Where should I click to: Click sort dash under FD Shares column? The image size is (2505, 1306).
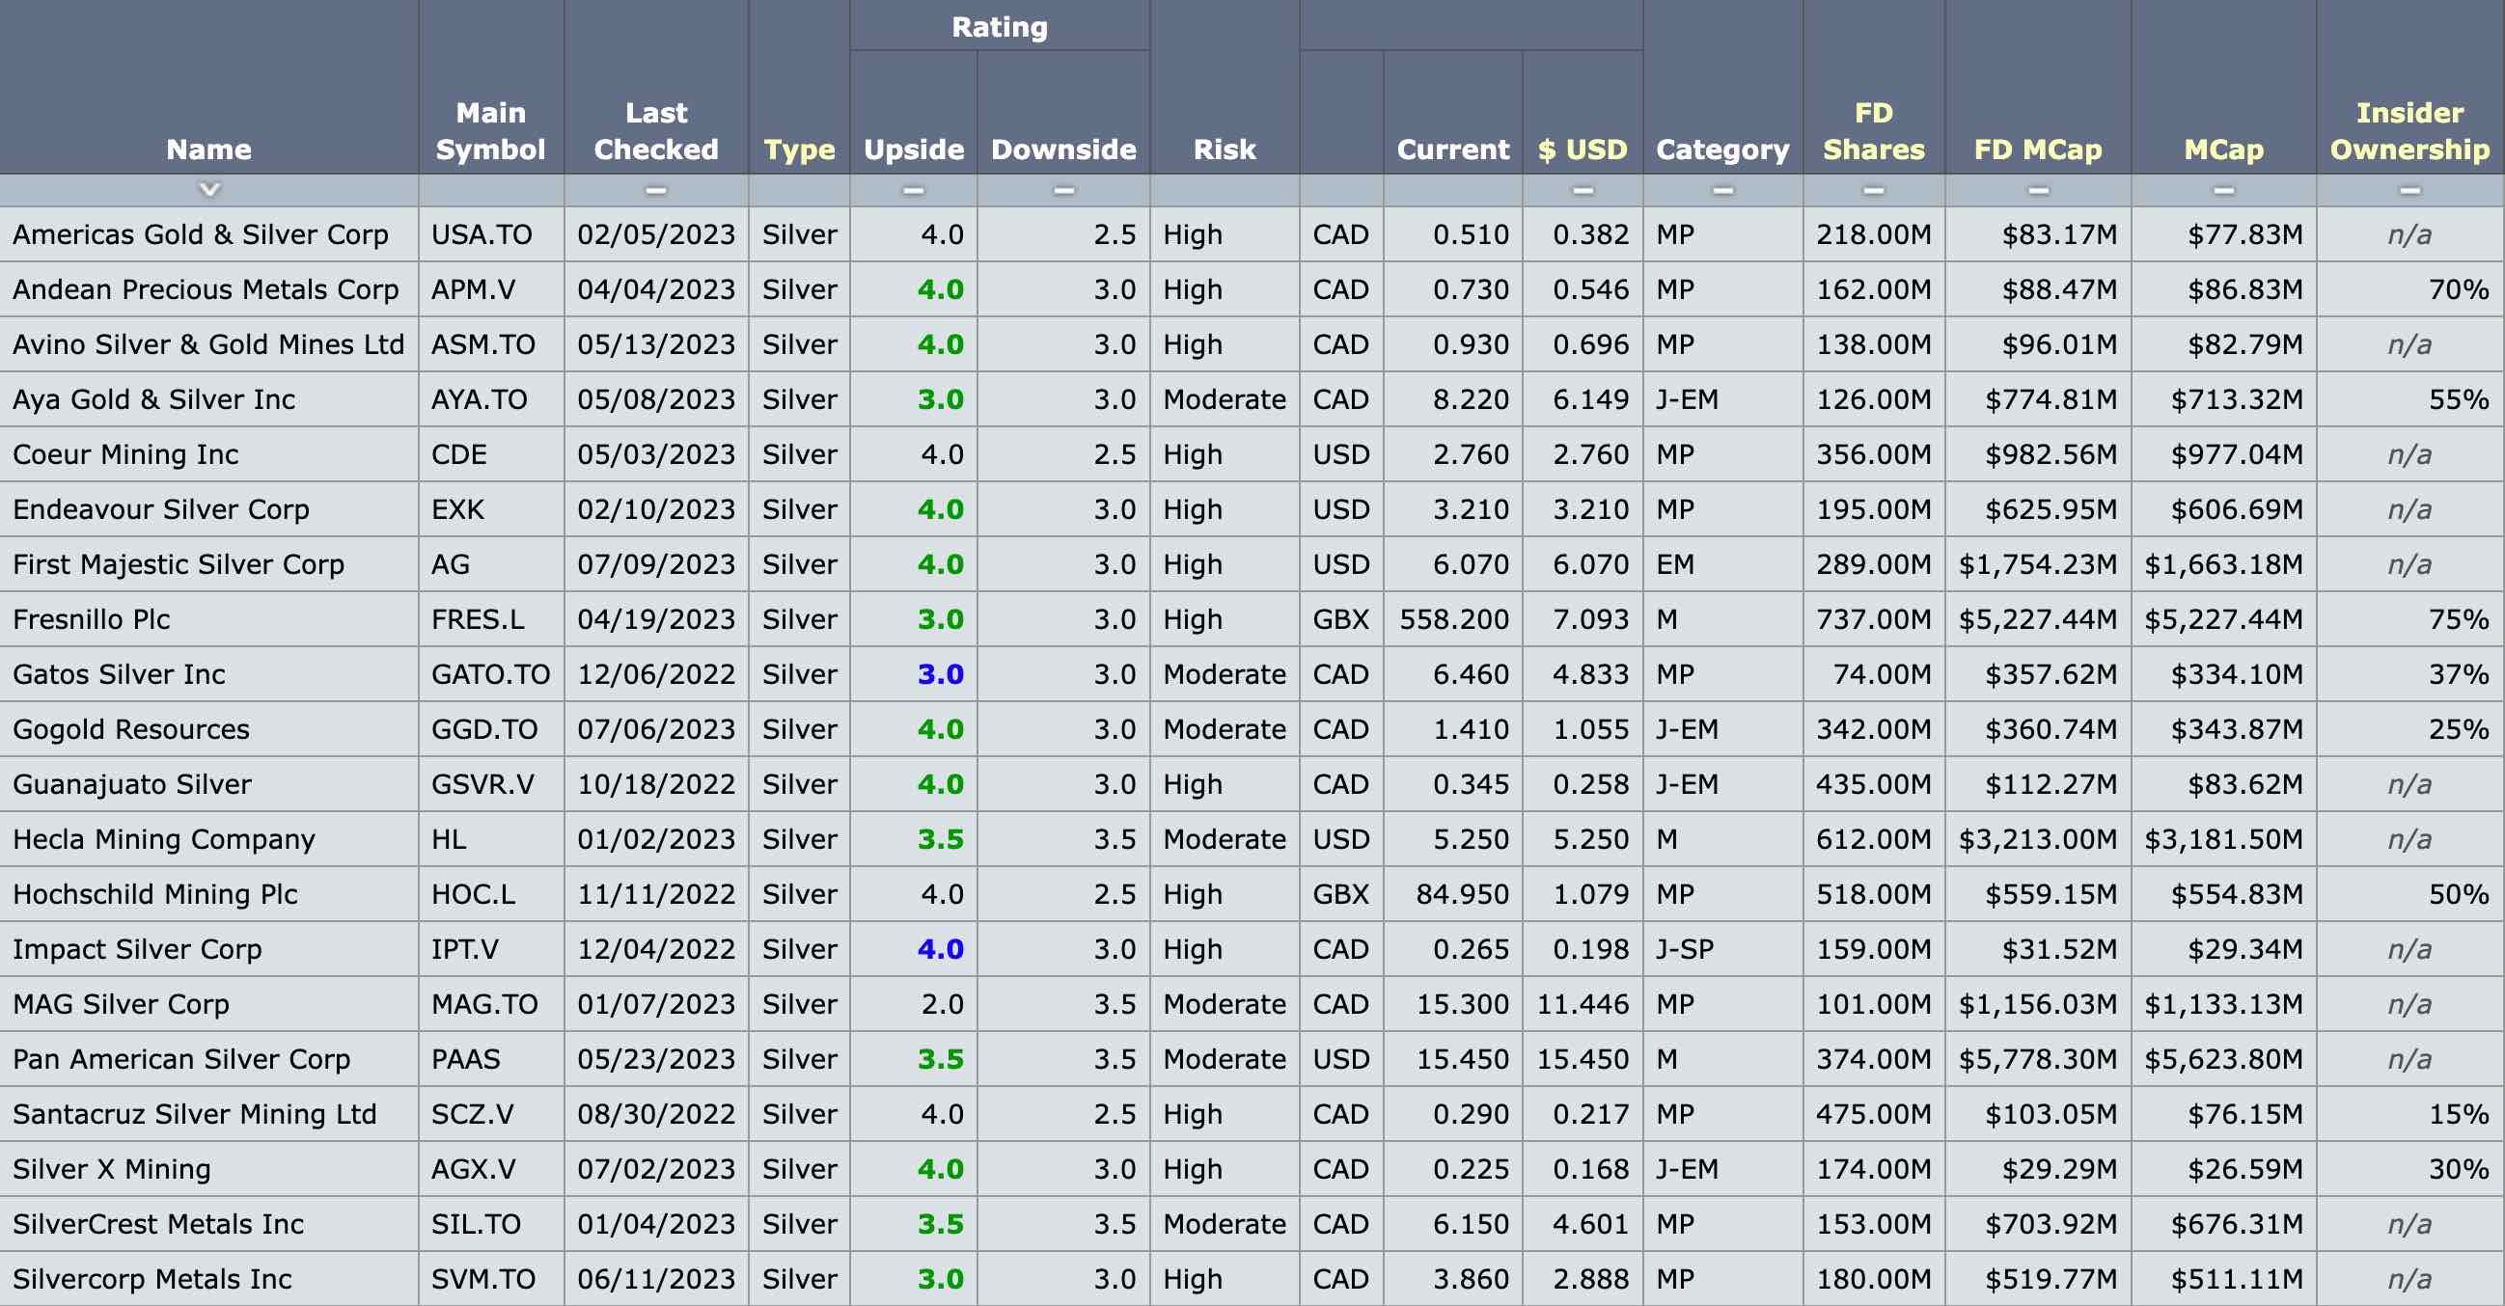[1873, 190]
